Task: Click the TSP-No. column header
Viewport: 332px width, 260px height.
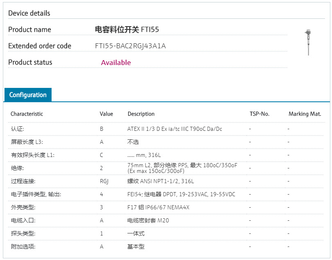Action: [260, 114]
